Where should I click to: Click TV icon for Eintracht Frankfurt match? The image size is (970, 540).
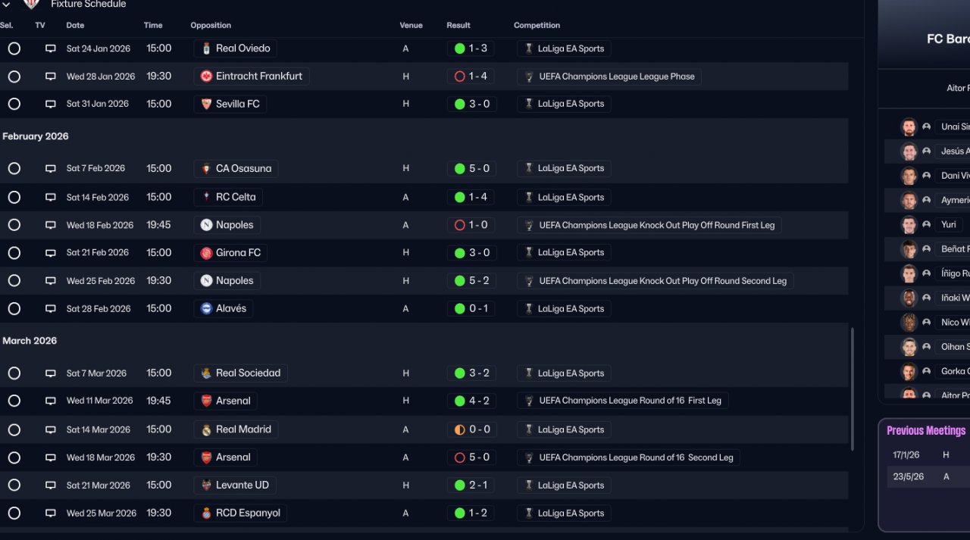[51, 76]
